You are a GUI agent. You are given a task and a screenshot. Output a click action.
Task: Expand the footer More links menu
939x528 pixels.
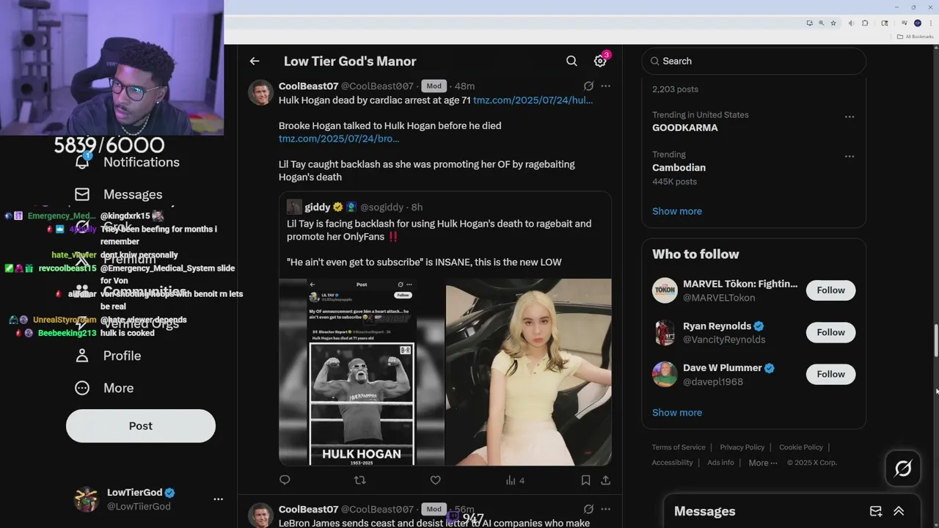tap(763, 463)
